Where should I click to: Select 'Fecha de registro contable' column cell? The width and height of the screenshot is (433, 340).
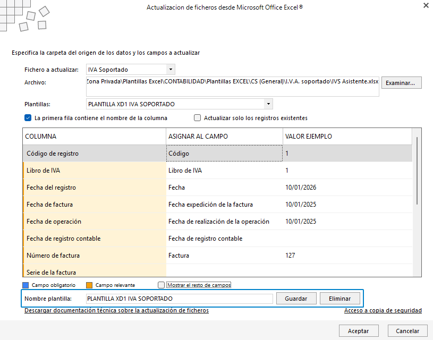click(x=94, y=239)
